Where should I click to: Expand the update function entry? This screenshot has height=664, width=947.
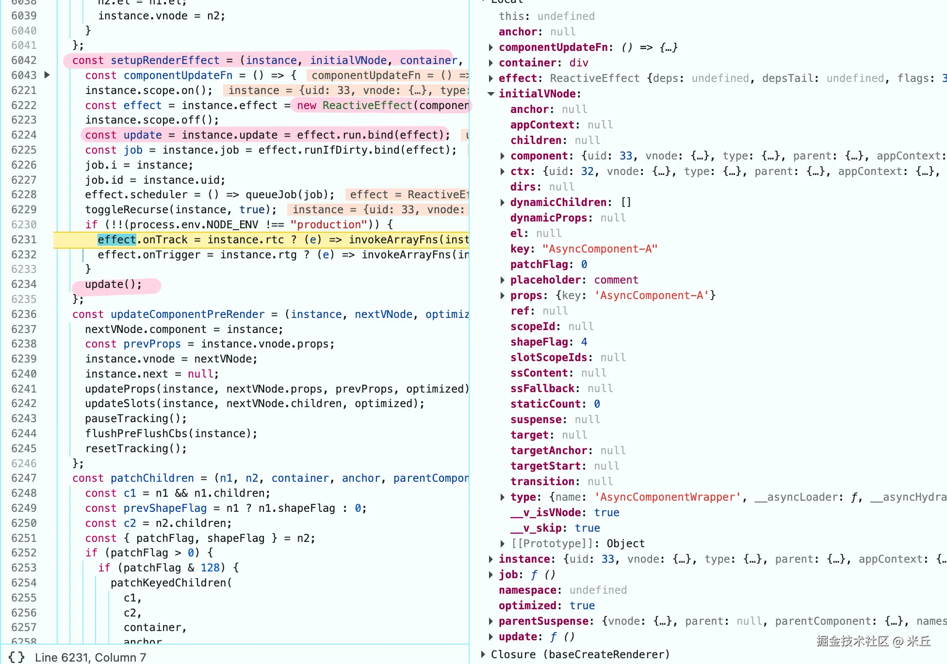click(x=491, y=637)
